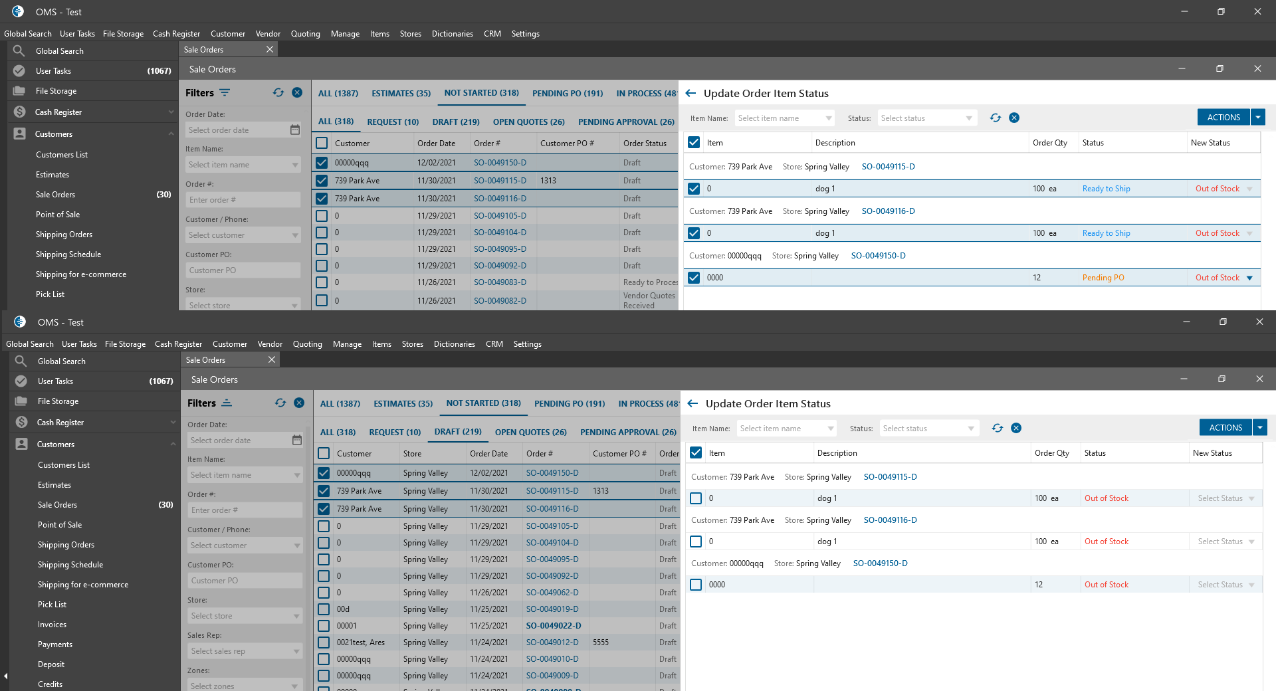Check order SO-0049105-D row in upper window

click(322, 216)
